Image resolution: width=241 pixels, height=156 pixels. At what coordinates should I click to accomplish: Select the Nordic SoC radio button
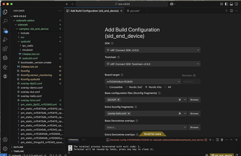click(126, 87)
